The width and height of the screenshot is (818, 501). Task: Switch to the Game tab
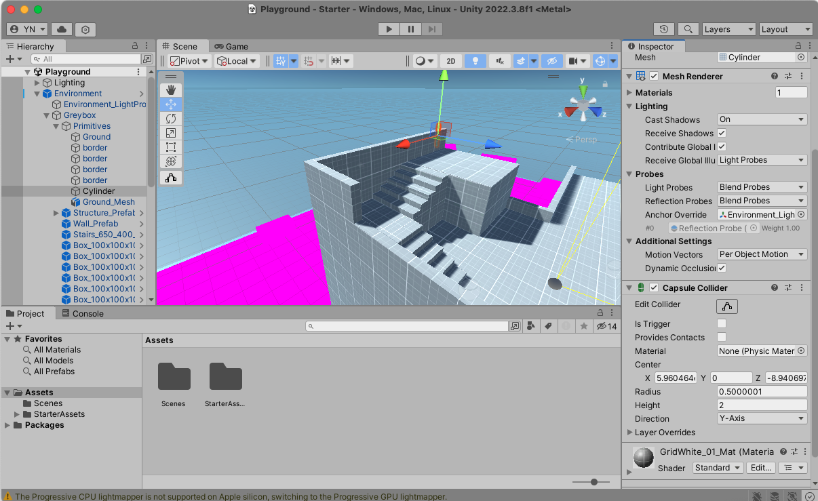click(x=231, y=46)
